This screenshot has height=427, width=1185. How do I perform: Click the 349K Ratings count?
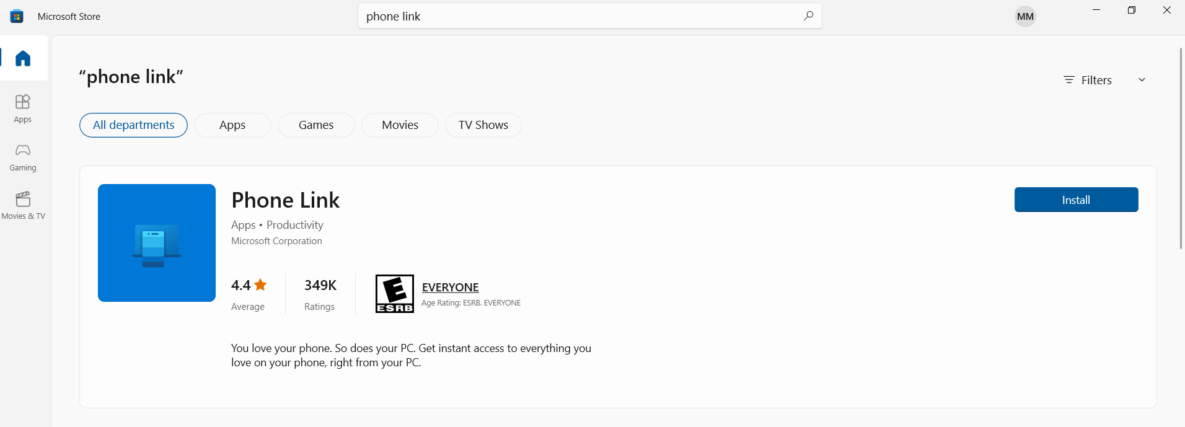point(320,294)
